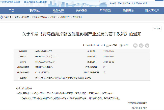164x110 pixels.
Task: Click the consultation phone number 0532-86618258
Action: (42, 72)
